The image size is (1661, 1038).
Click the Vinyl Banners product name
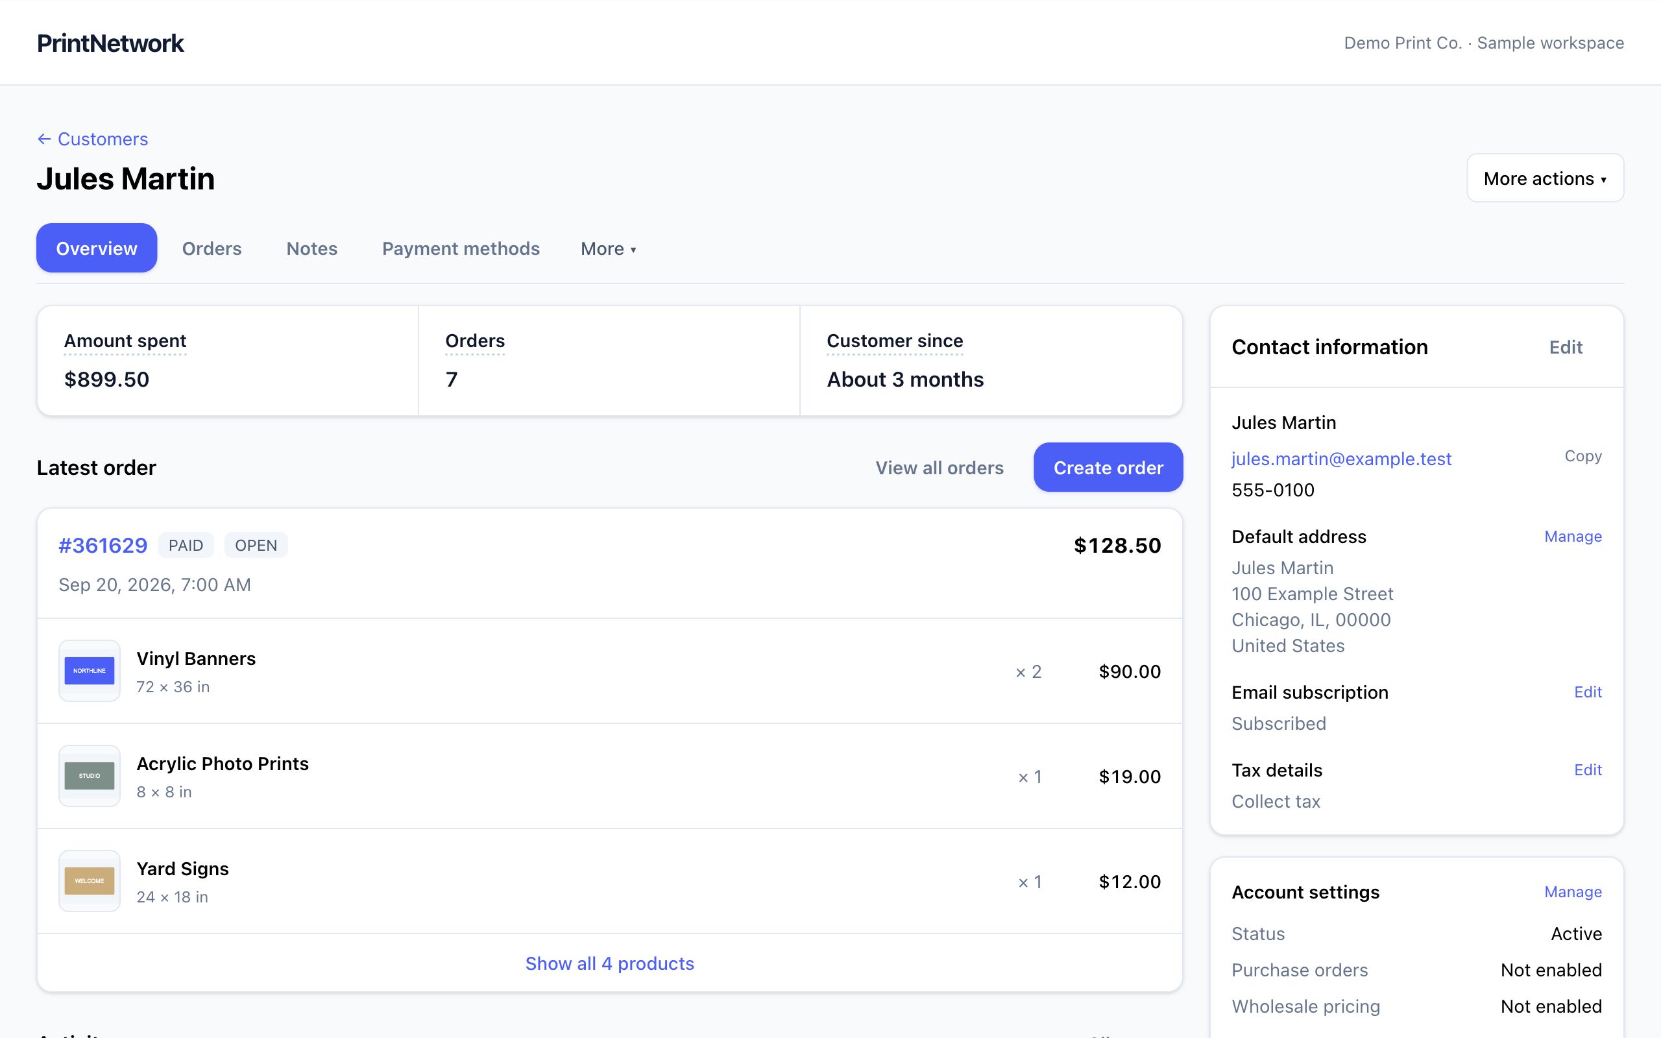click(195, 658)
